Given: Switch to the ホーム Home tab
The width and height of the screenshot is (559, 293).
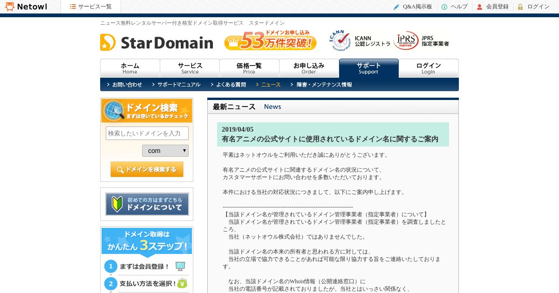Looking at the screenshot, I should pos(130,68).
